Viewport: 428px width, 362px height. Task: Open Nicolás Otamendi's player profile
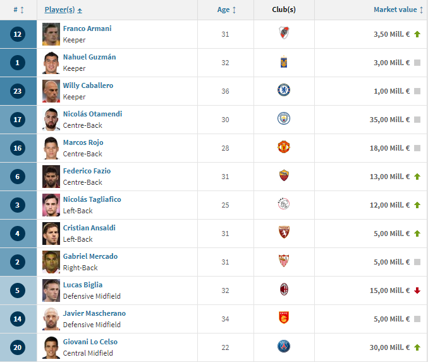pos(92,114)
